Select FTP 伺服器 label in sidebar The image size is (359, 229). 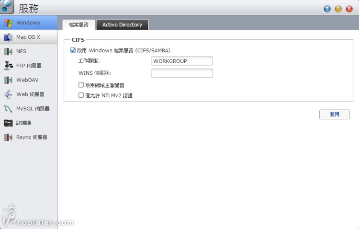tap(29, 66)
